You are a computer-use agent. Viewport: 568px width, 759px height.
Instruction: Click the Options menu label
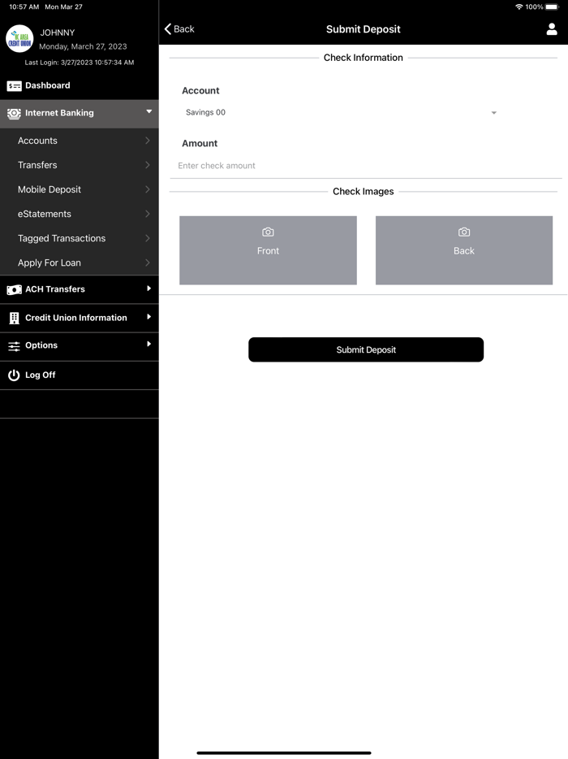41,345
